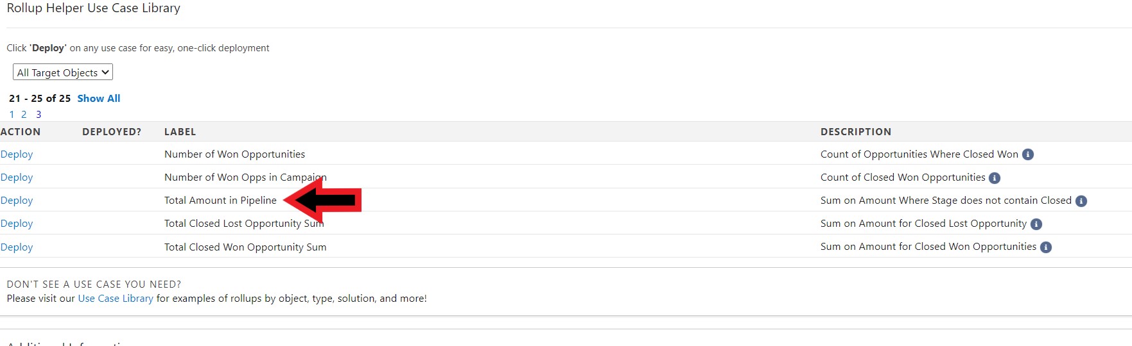Click info icon for Count of Opportunities Where Closed Won
1132x346 pixels.
point(1027,154)
